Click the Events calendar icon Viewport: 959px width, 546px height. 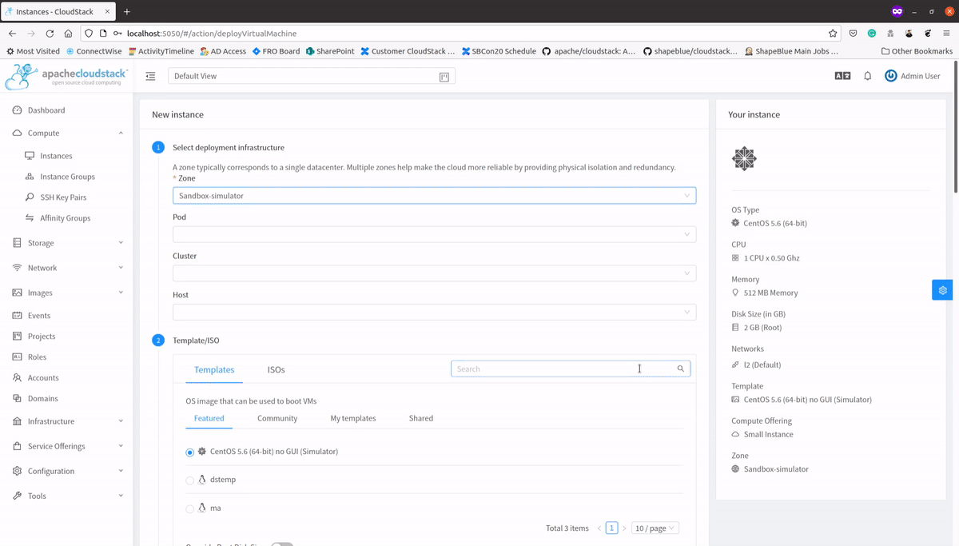[x=18, y=316]
